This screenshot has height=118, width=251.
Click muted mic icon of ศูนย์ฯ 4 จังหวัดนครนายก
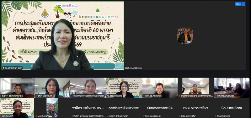coord(1,96)
